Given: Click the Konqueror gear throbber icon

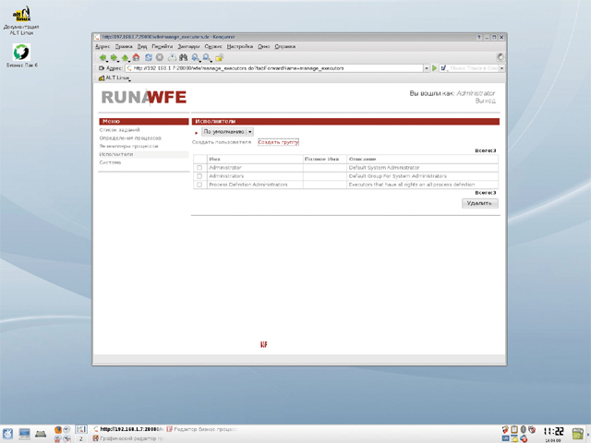Looking at the screenshot, I should pos(501,57).
